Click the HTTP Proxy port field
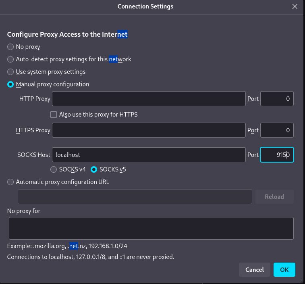The width and height of the screenshot is (305, 284). click(x=277, y=99)
